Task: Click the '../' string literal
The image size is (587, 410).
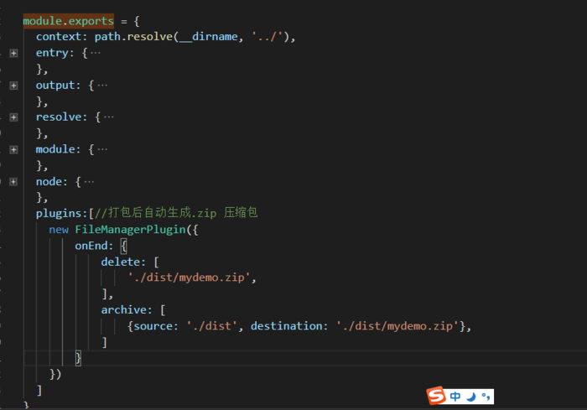Action: pyautogui.click(x=268, y=37)
